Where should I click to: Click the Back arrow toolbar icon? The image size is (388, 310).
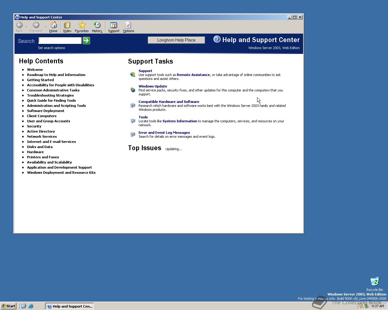(x=19, y=25)
